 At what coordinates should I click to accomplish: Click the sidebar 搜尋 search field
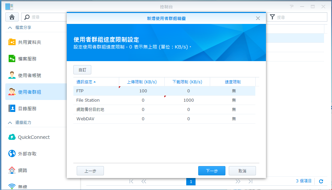pyautogui.click(x=44, y=17)
